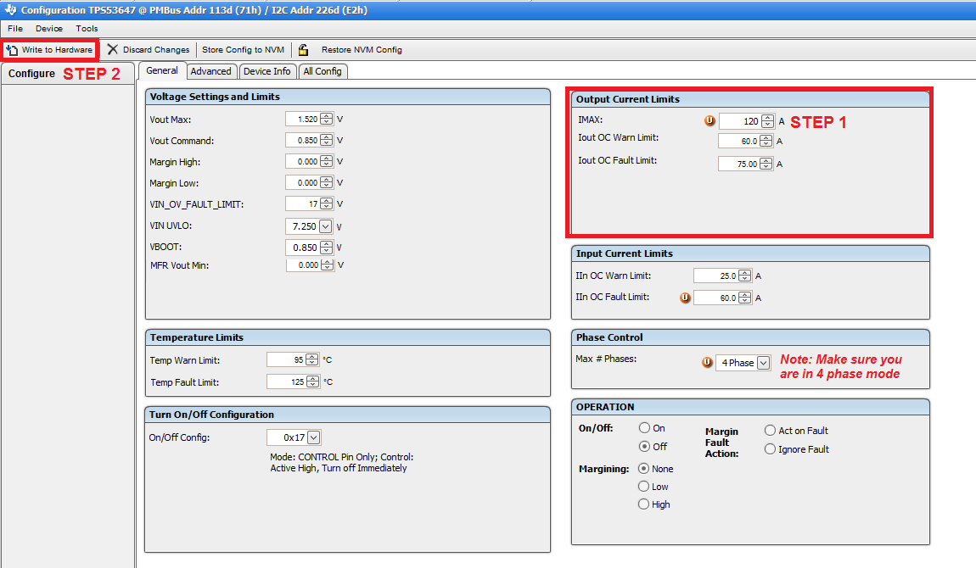
Task: Set Margining to Low
Action: (x=643, y=487)
